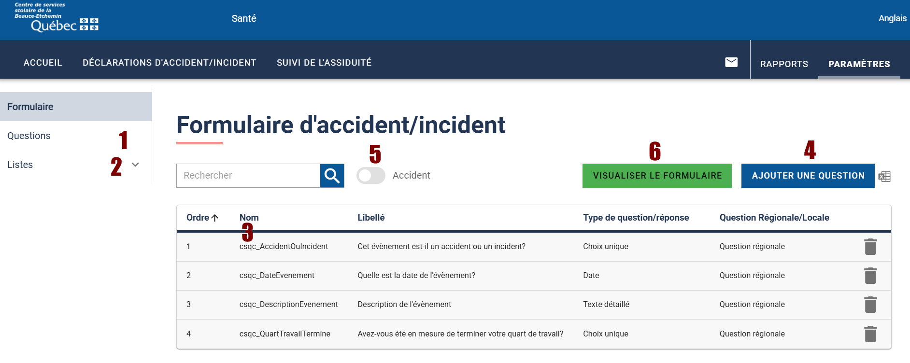Viewport: 910px width, 363px height.
Task: Select the Paramètres tab
Action: point(859,64)
